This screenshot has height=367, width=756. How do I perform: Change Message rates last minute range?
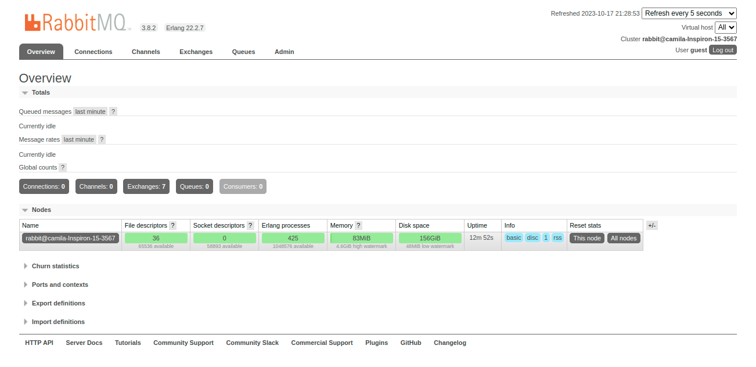79,139
